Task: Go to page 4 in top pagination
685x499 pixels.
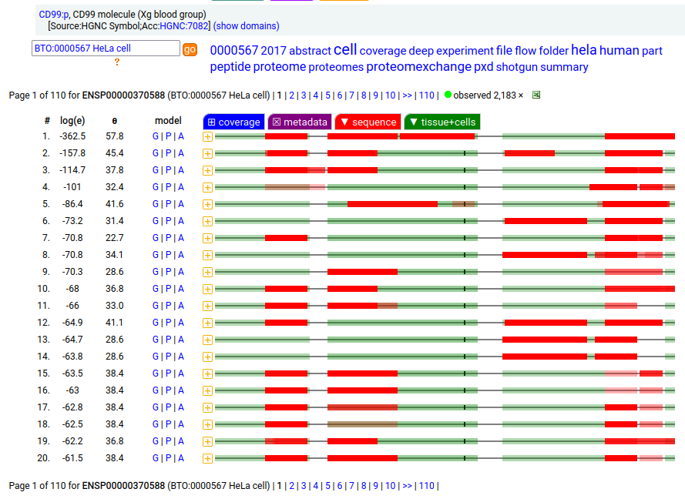Action: click(315, 95)
